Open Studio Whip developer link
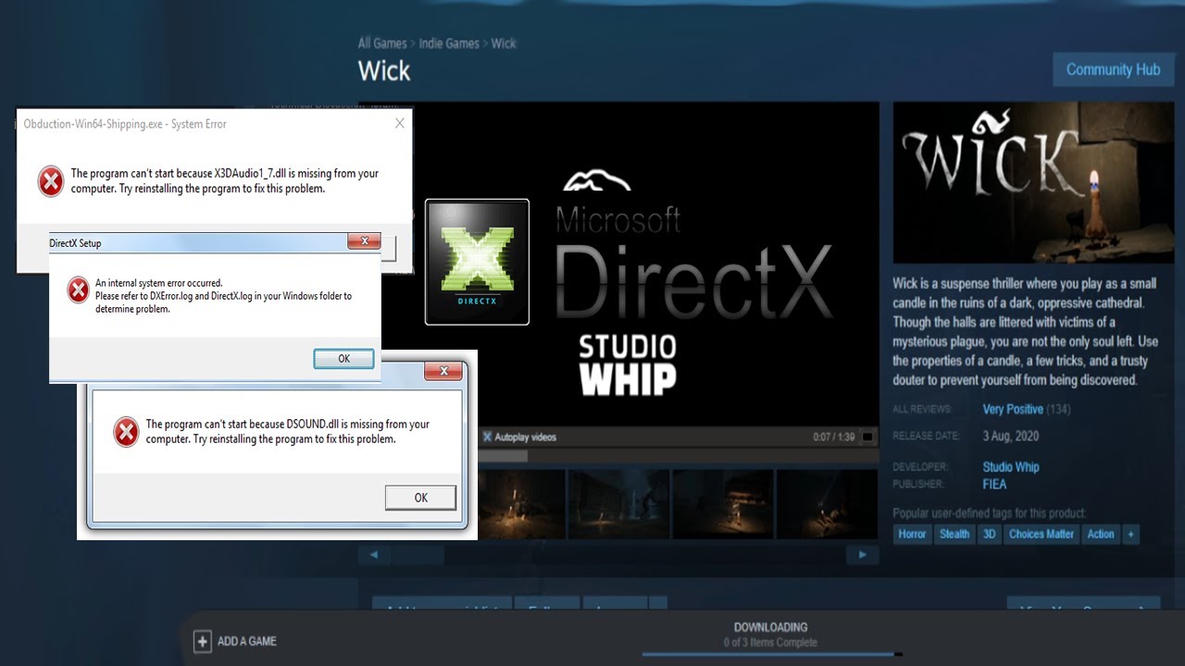Screen dimensions: 1185x666 1011,467
